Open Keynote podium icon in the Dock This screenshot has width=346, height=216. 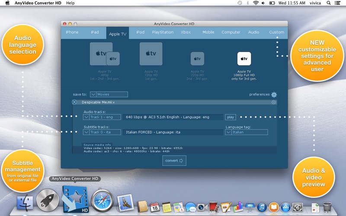pos(250,207)
